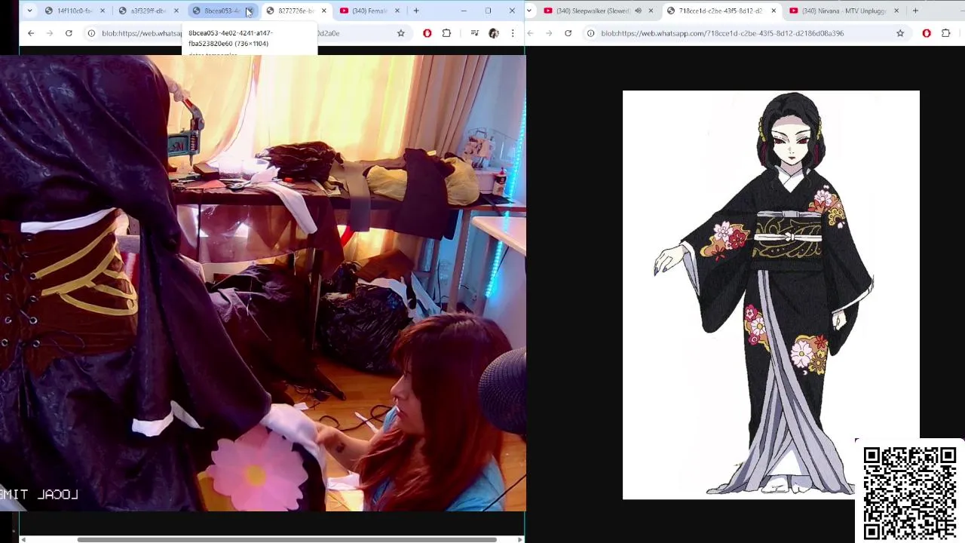The height and width of the screenshot is (543, 965).
Task: Open tab search dropdown in left browser
Action: (29, 11)
